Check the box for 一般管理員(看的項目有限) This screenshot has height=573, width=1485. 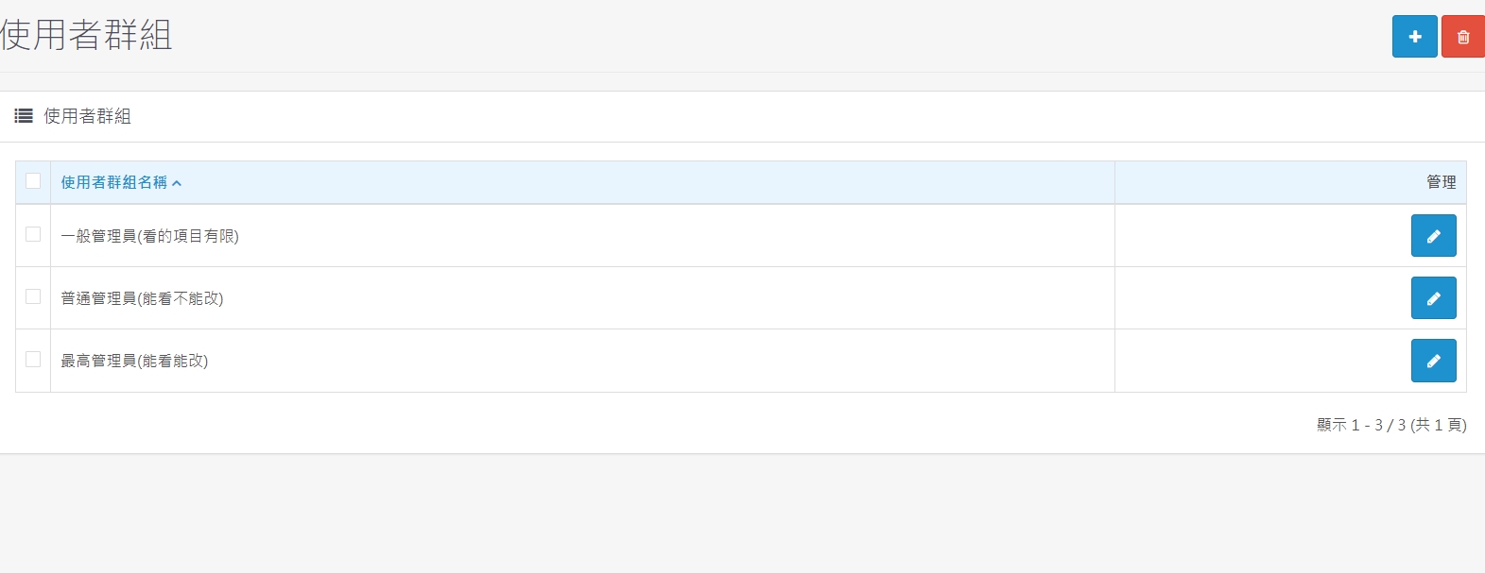pyautogui.click(x=33, y=234)
